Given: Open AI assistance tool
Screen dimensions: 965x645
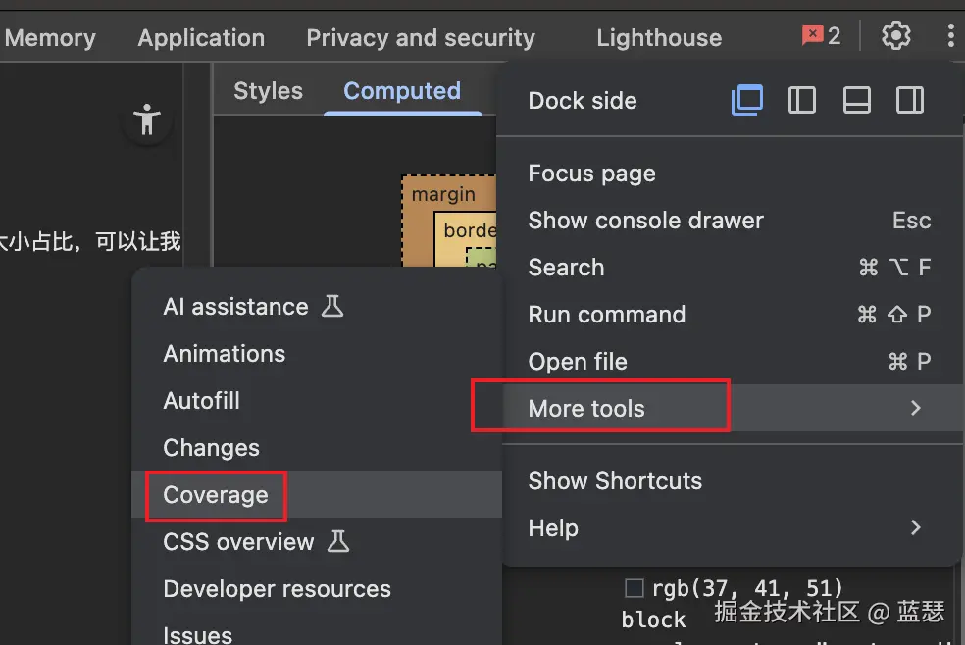Looking at the screenshot, I should pos(235,307).
